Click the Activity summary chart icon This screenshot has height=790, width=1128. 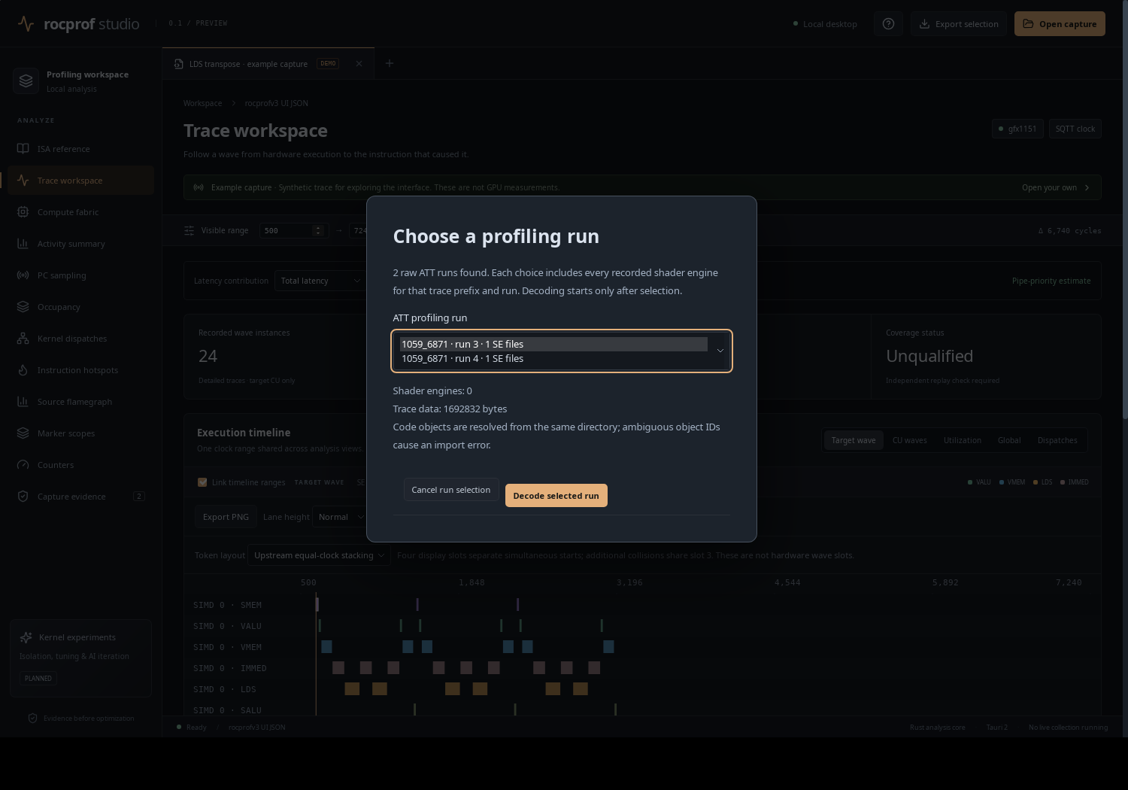click(x=23, y=244)
